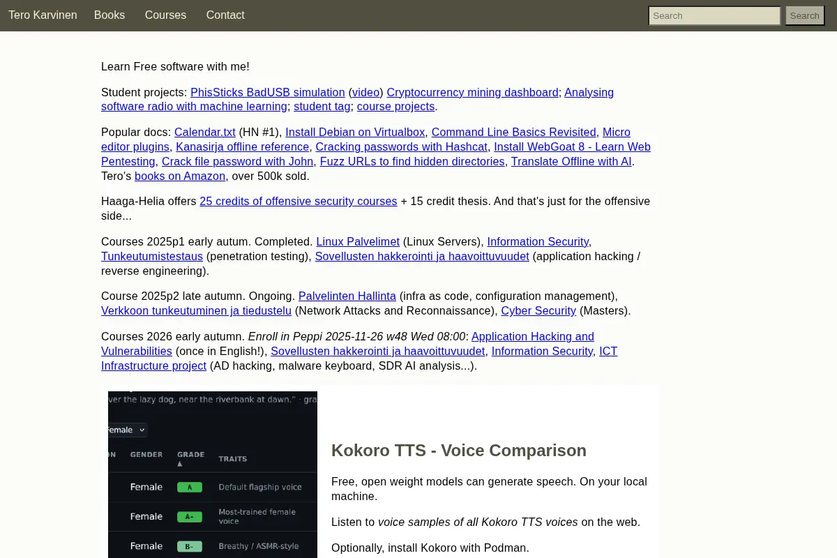Follow the course projects link
837x558 pixels.
[x=396, y=107]
